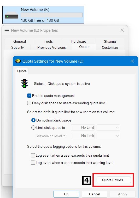Click the Apply button

[x=122, y=194]
